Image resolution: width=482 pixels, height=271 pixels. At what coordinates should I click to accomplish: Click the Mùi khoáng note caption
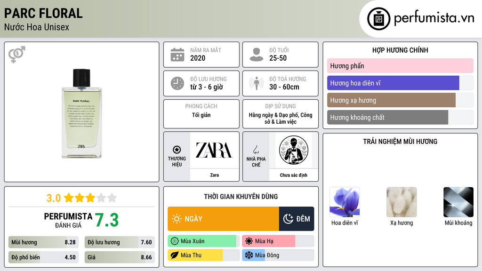458,223
